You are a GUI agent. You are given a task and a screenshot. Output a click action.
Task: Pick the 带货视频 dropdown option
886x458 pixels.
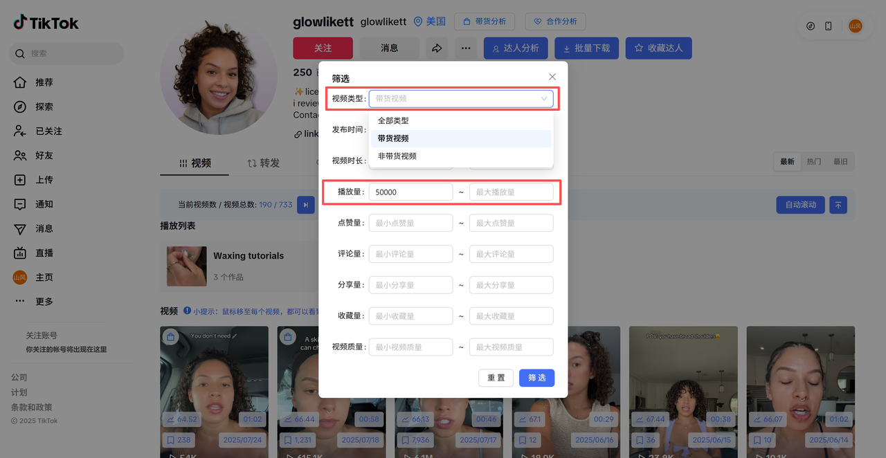click(x=393, y=138)
